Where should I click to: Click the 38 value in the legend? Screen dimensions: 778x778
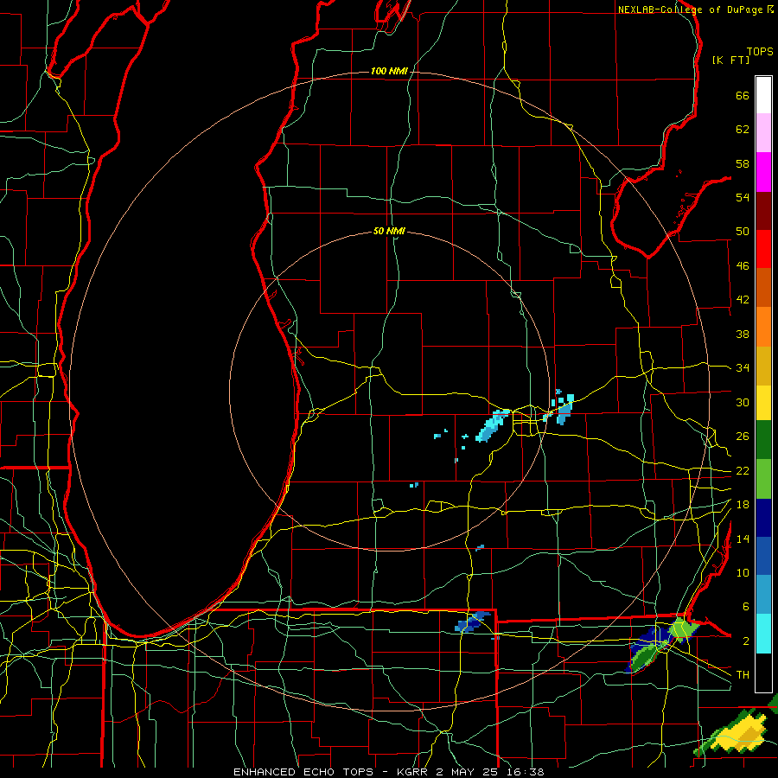click(743, 334)
